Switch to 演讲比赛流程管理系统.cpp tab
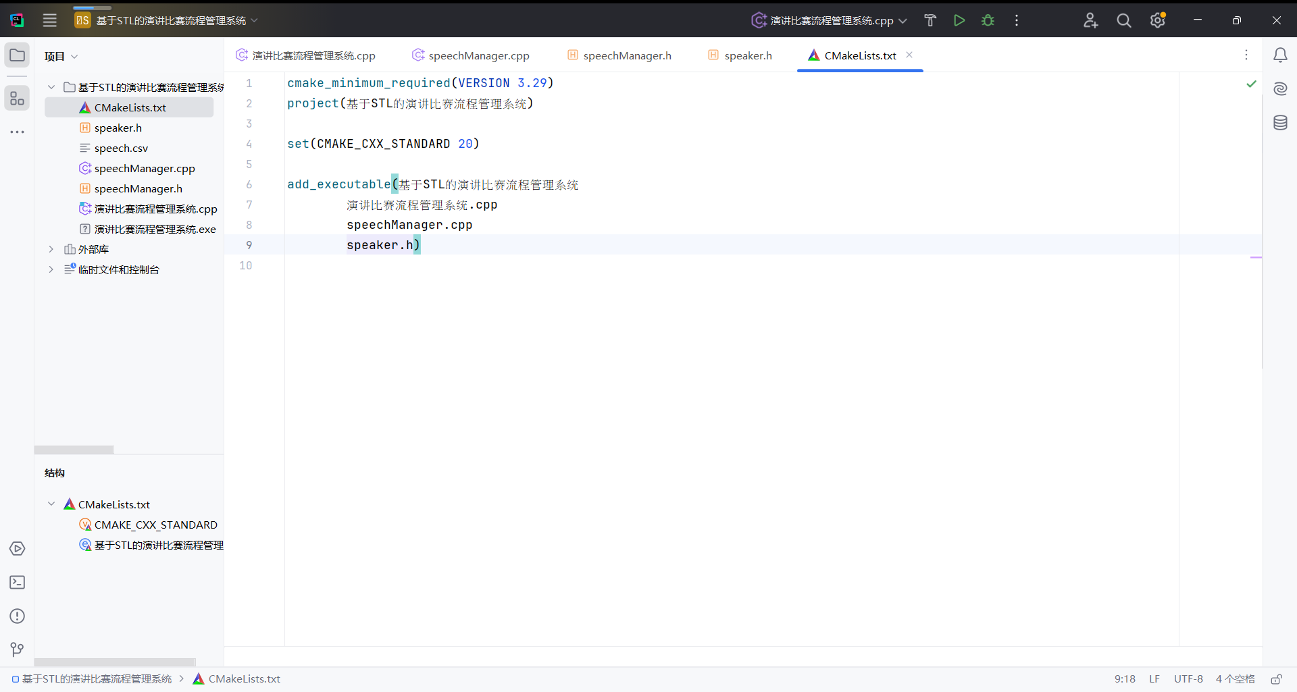Viewport: 1297px width, 692px height. pos(305,55)
